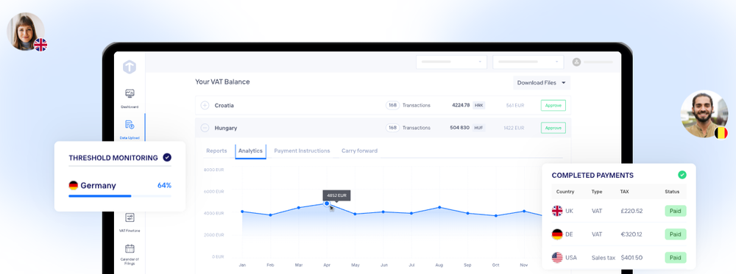Click the green Completed Payments check icon

[682, 175]
